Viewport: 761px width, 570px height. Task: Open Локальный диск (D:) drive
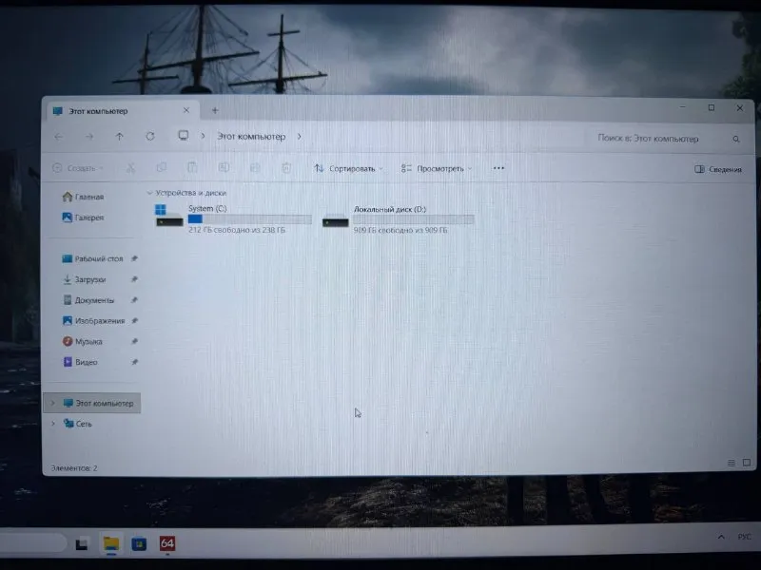[398, 219]
